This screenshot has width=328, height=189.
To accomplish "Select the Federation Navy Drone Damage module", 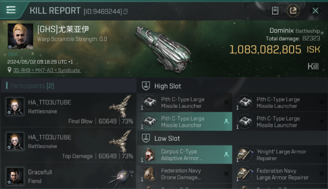I will click(184, 174).
